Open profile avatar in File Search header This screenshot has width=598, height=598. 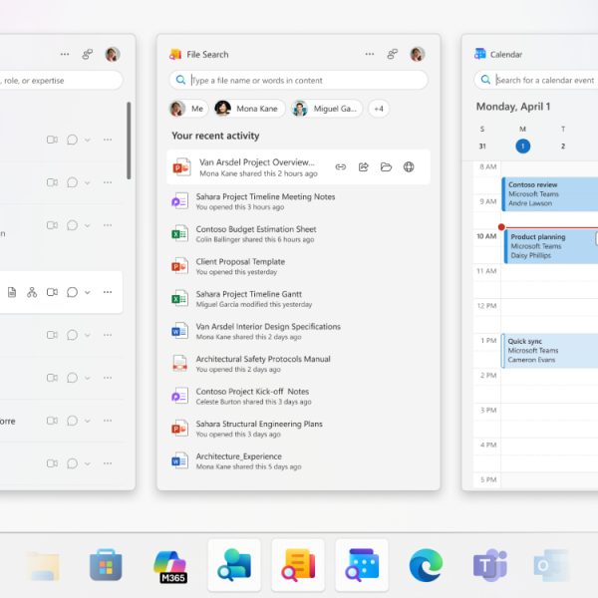pos(418,54)
